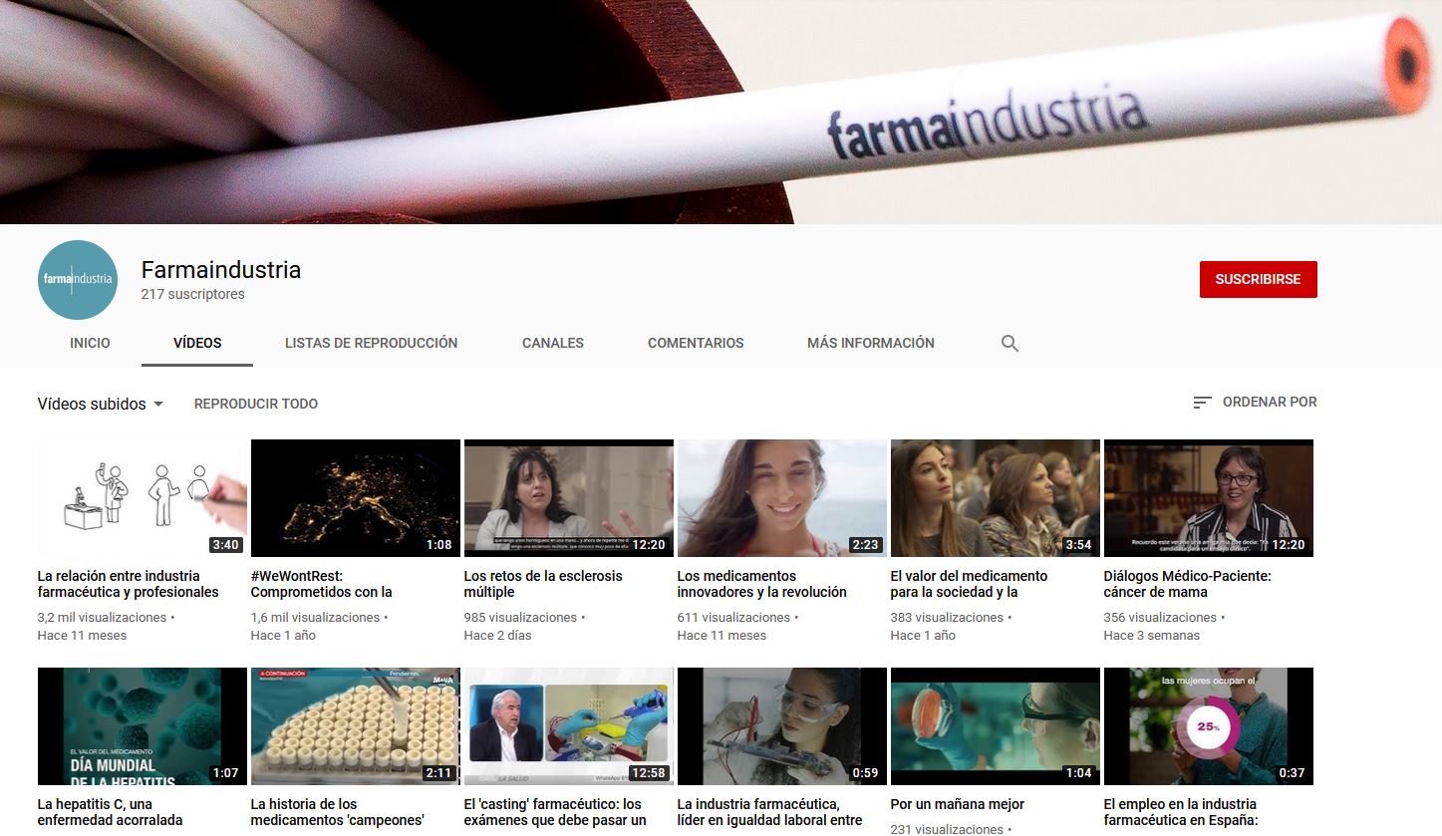Open 'Los medicamentos innovadores y la revolución' title
The width and height of the screenshot is (1442, 836).
pos(762,584)
